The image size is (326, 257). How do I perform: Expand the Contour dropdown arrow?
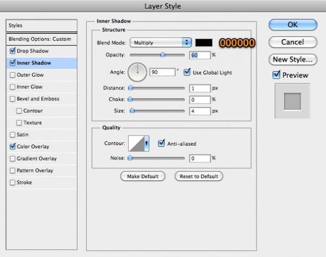click(x=146, y=143)
